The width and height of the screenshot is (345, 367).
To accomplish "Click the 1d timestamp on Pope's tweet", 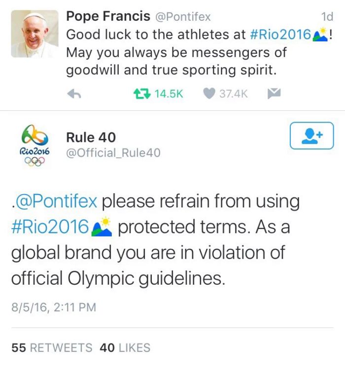I will pos(327,17).
